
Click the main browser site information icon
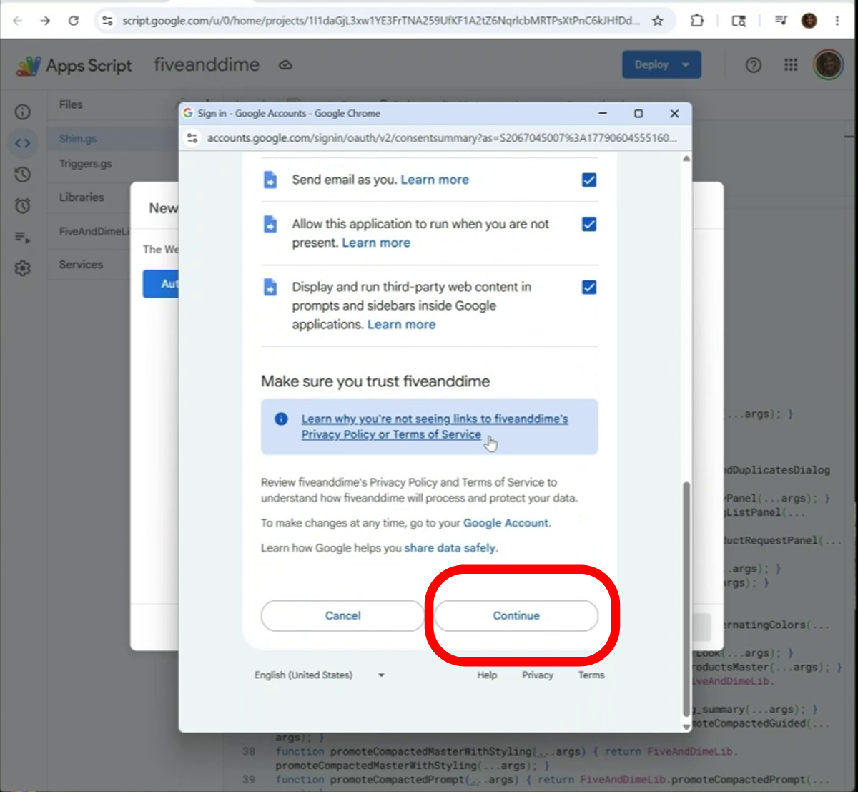pos(107,21)
